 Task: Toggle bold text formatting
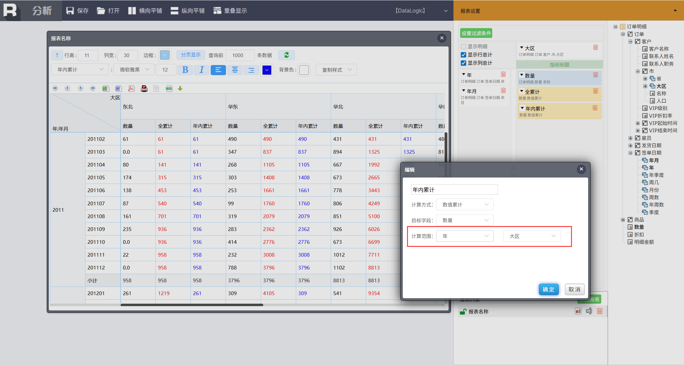point(185,70)
